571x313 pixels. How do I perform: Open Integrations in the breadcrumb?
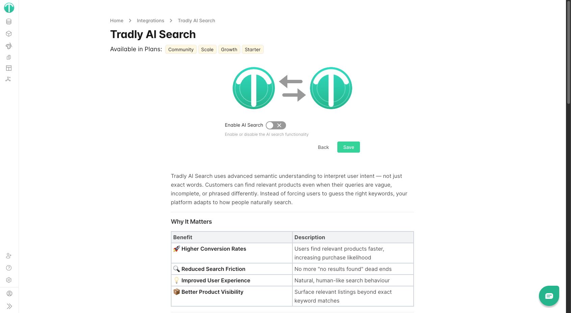click(x=150, y=21)
